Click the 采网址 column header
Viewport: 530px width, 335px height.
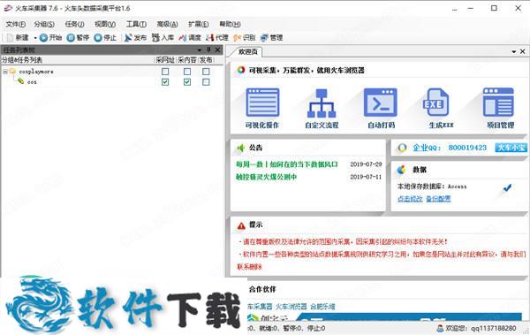click(x=165, y=60)
